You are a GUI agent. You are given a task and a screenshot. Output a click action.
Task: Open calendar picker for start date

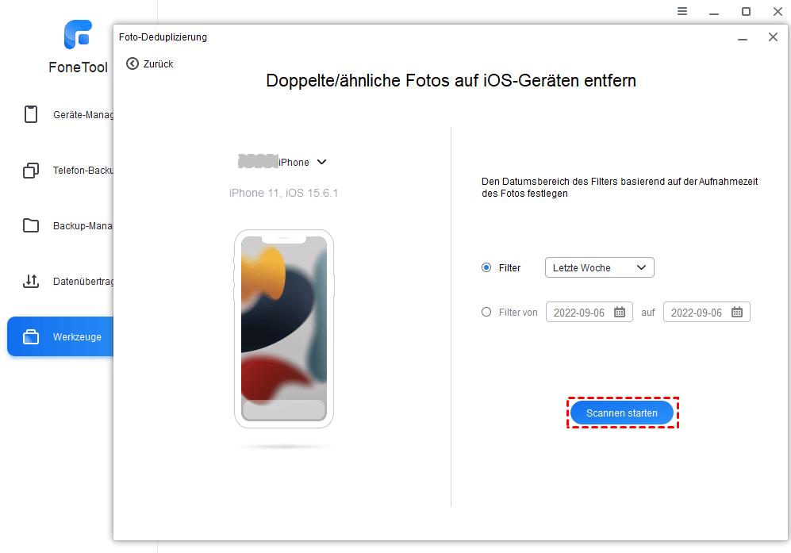(620, 313)
